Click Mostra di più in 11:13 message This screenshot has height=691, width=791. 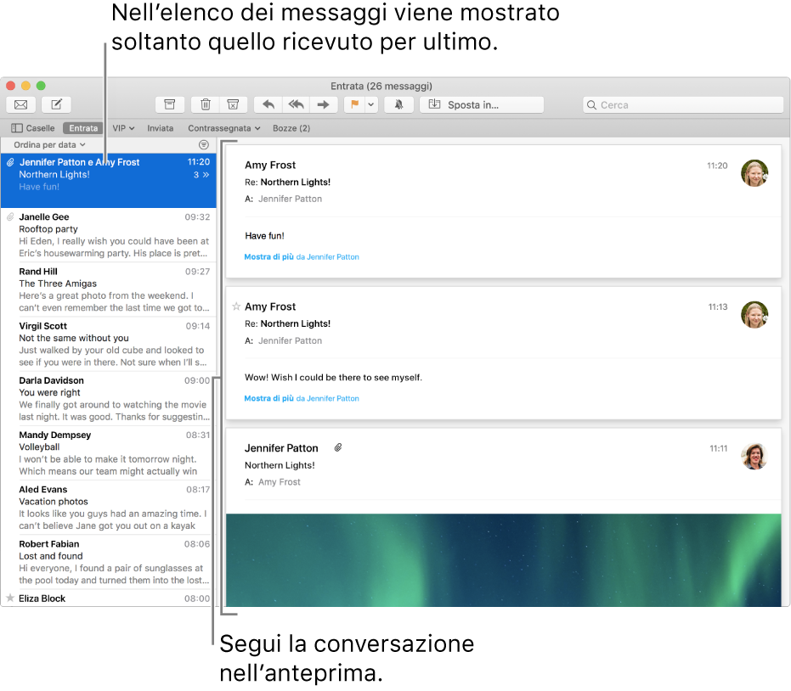268,398
